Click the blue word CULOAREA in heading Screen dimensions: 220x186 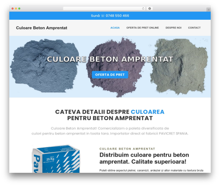pos(147,112)
